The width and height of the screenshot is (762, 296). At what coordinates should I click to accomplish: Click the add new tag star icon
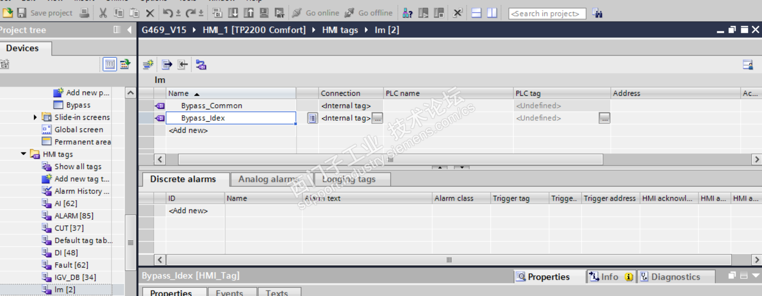[x=149, y=65]
